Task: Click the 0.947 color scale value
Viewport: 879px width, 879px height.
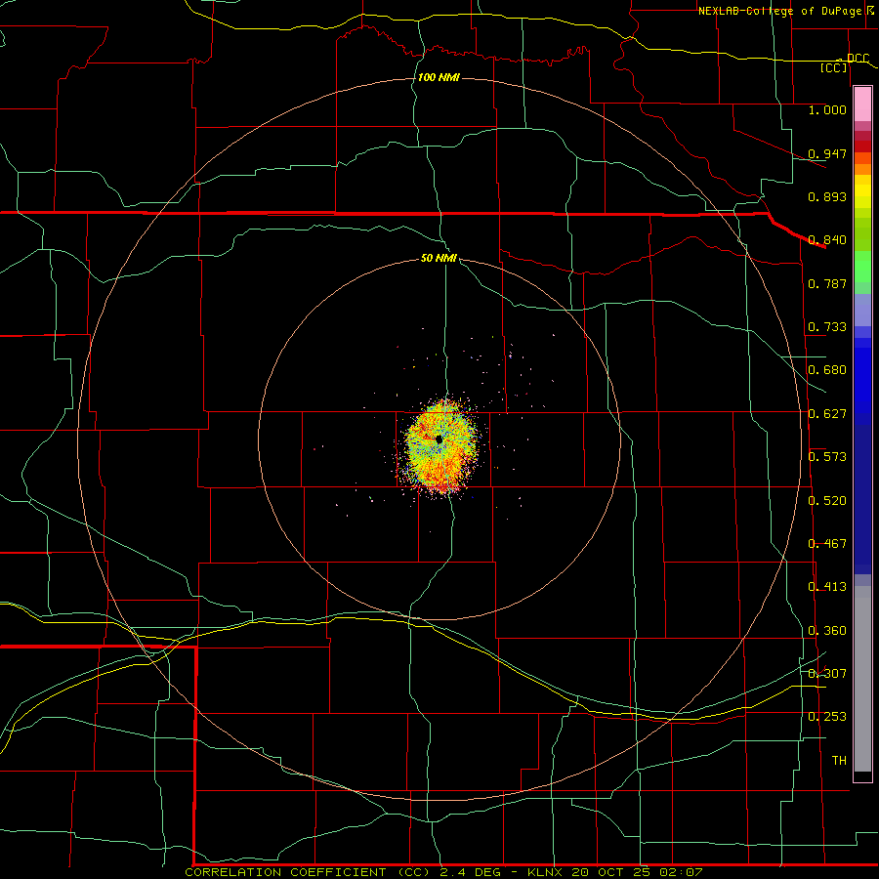Action: pos(827,153)
